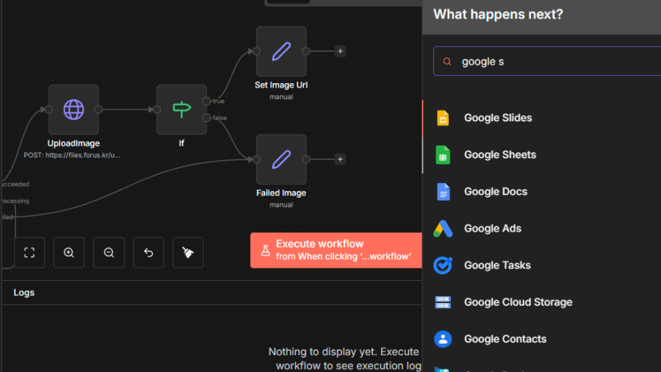661x372 pixels.
Task: Open the Failed Image pencil node
Action: pos(281,160)
